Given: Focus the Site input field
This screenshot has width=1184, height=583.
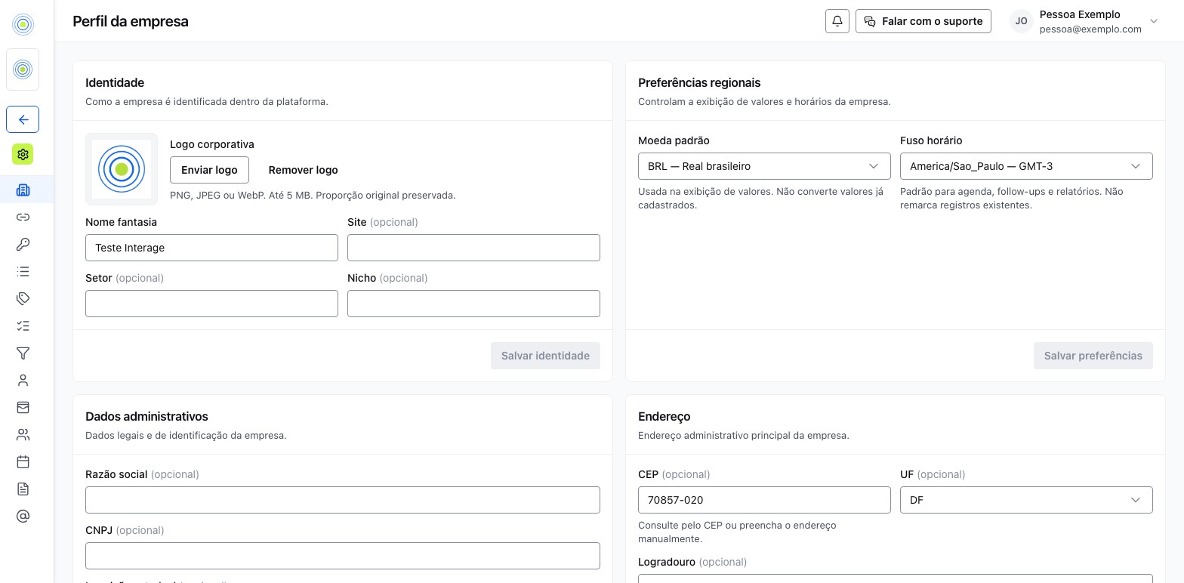Looking at the screenshot, I should pos(473,248).
